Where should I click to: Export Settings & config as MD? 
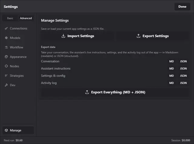pyautogui.click(x=172, y=76)
